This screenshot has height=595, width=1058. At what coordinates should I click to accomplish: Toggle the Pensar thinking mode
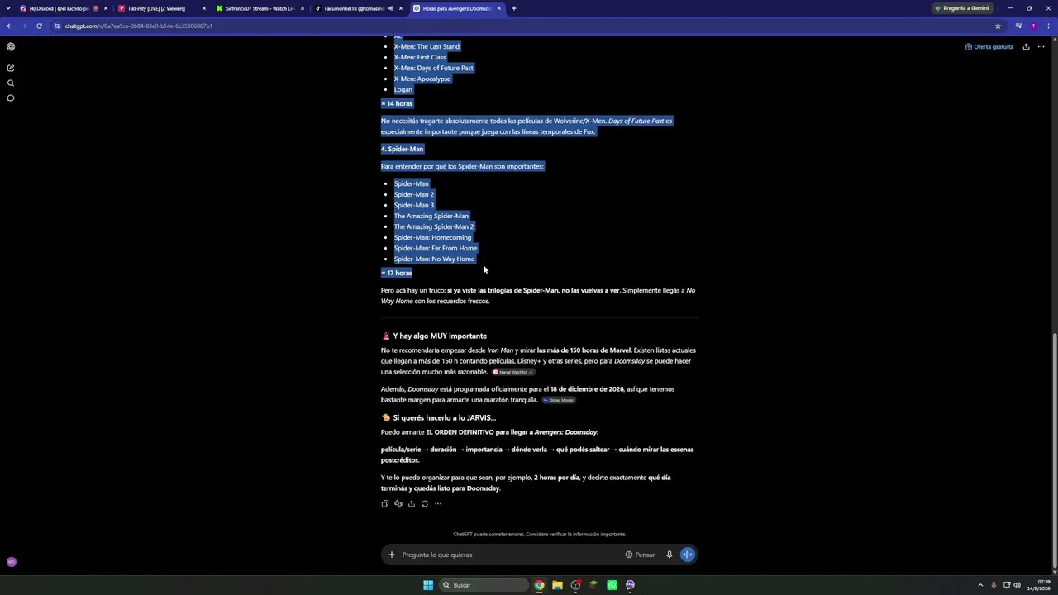point(640,555)
